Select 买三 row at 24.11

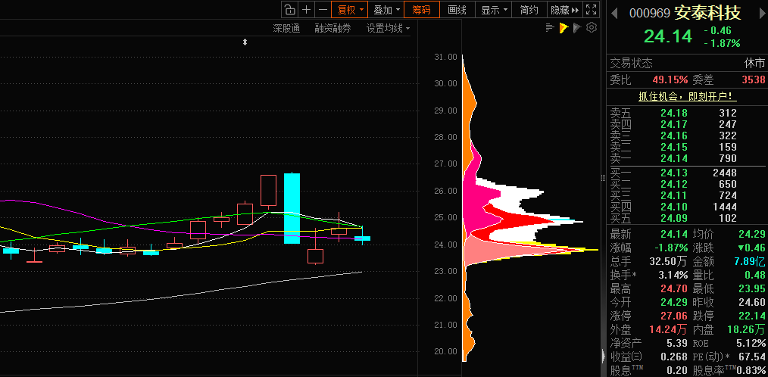click(x=687, y=195)
